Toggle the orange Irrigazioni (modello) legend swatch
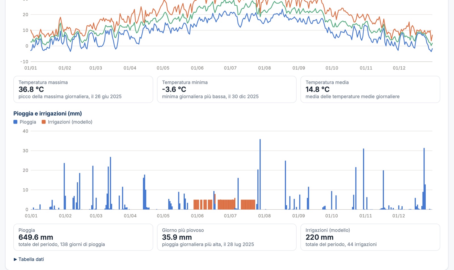The height and width of the screenshot is (270, 454). (x=44, y=122)
